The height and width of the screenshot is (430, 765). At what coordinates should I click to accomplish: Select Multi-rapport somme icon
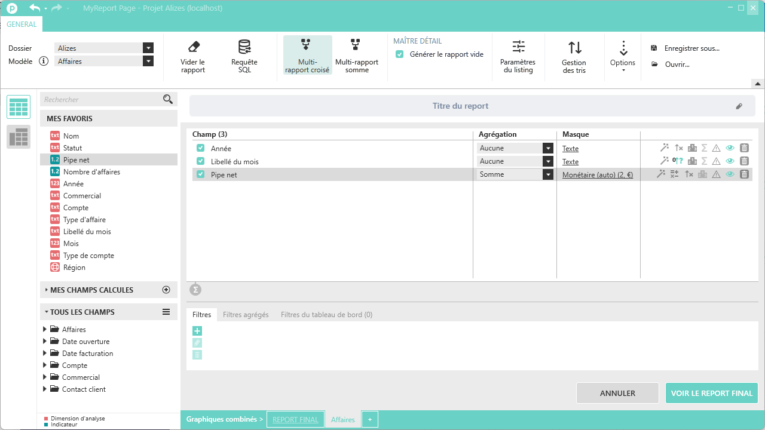356,45
